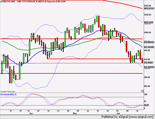Click the 922.550399 lower band value tag
This screenshot has width=155, height=119.
[x=149, y=67]
